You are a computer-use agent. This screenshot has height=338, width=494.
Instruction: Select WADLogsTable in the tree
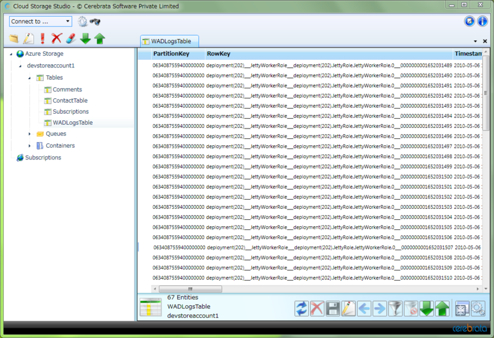pyautogui.click(x=72, y=122)
